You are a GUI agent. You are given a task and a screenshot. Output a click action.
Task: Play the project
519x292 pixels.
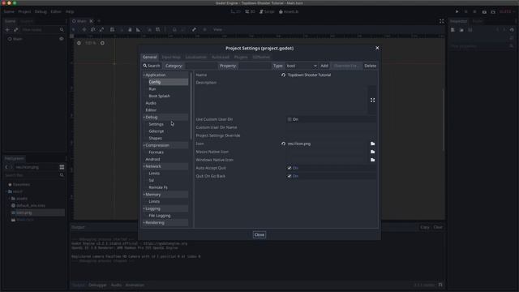click(x=457, y=11)
